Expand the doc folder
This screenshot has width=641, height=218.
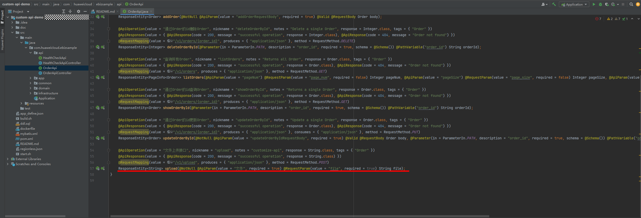click(x=12, y=28)
